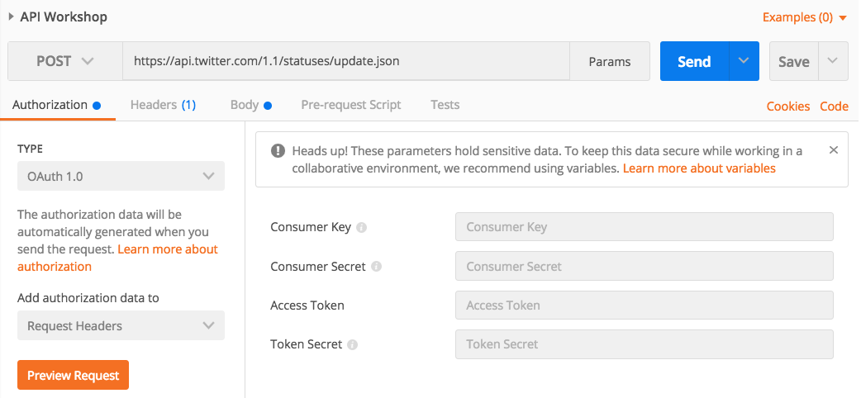
Task: Expand the Examples (0) menu
Action: point(804,17)
